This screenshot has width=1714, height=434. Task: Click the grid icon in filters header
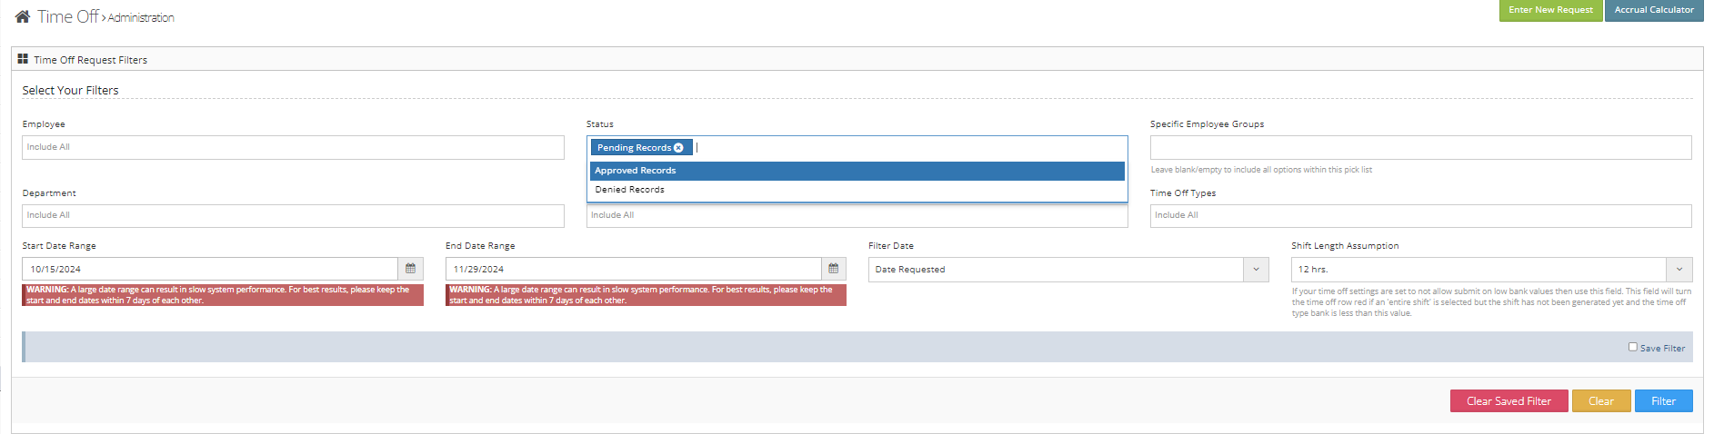[23, 59]
